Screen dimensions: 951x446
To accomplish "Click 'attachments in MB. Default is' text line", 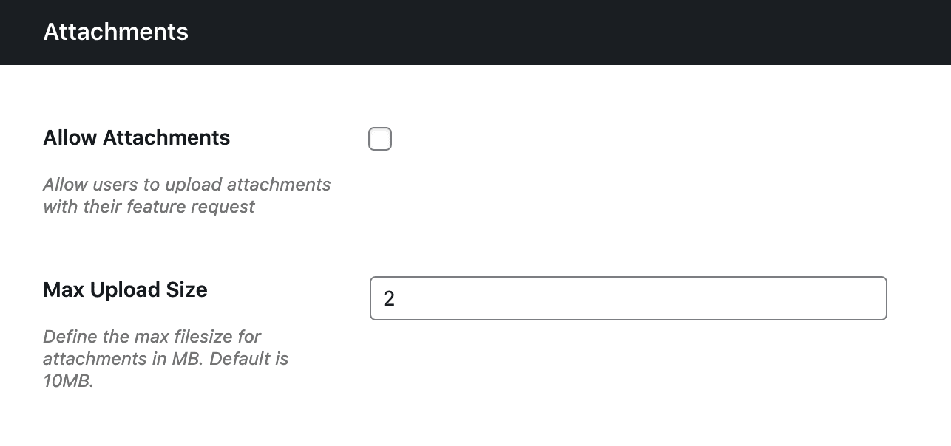I will click(x=166, y=359).
